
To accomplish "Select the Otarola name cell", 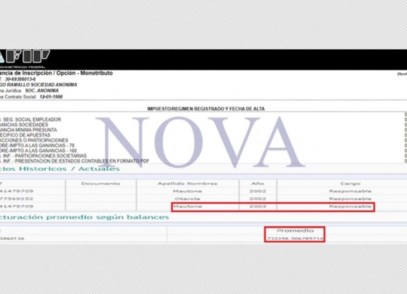I will pyautogui.click(x=187, y=199).
